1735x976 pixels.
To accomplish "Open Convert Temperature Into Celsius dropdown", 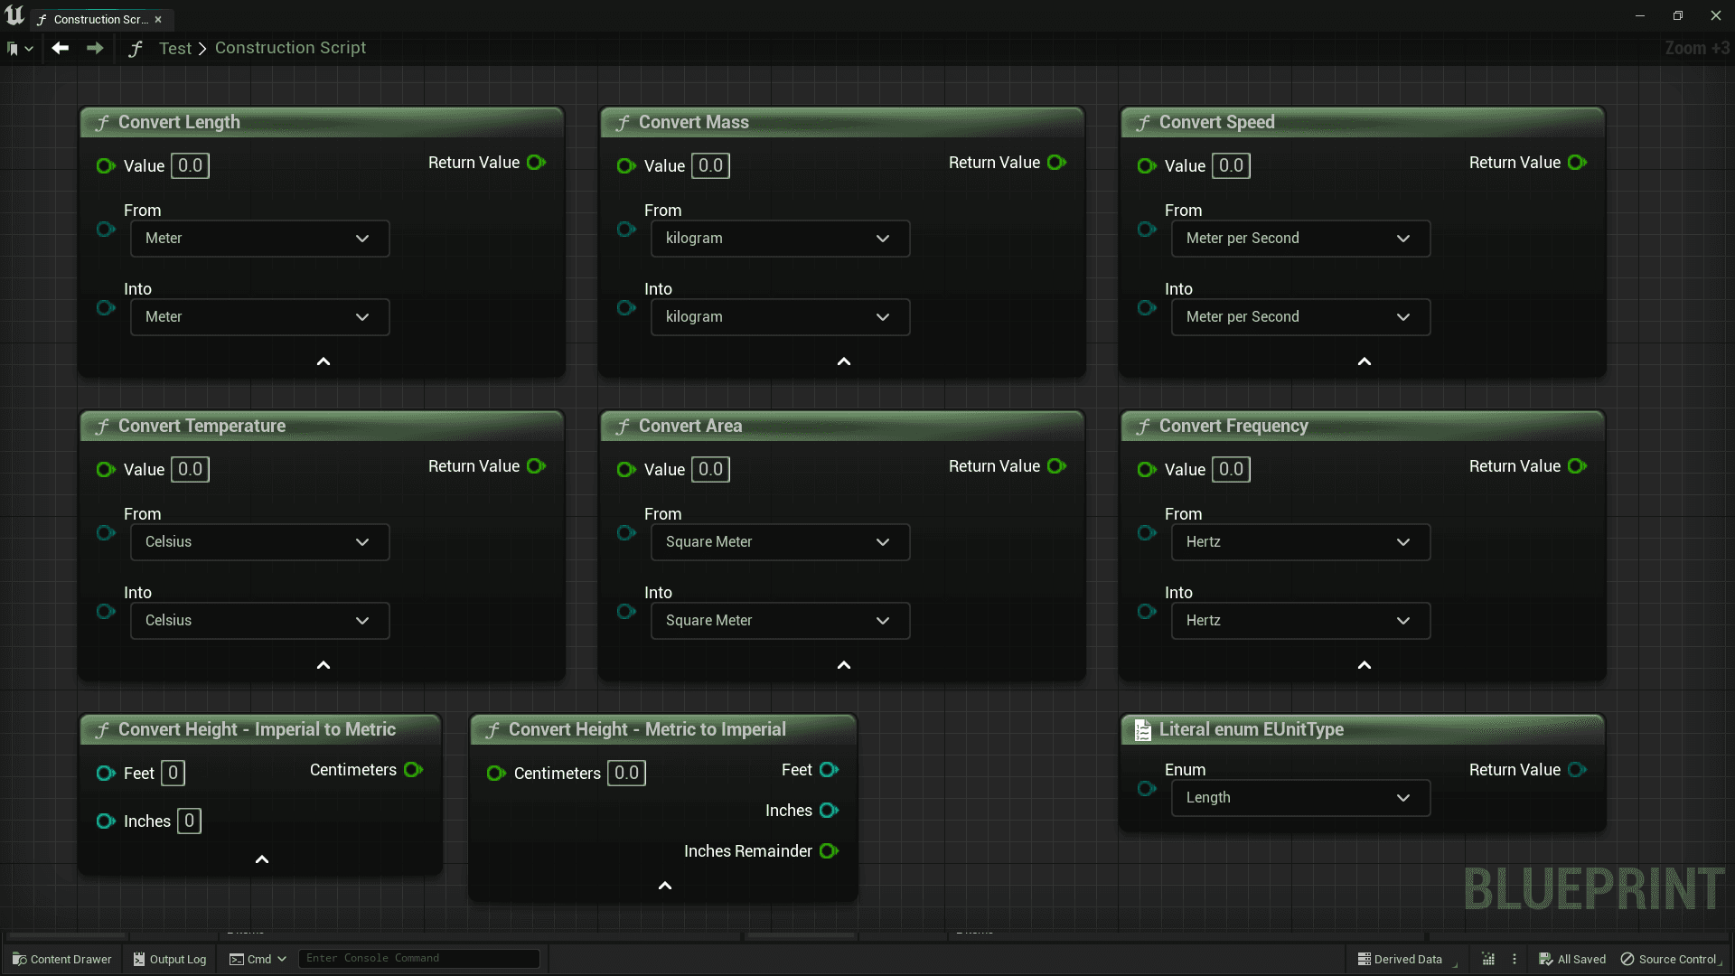I will pos(259,621).
